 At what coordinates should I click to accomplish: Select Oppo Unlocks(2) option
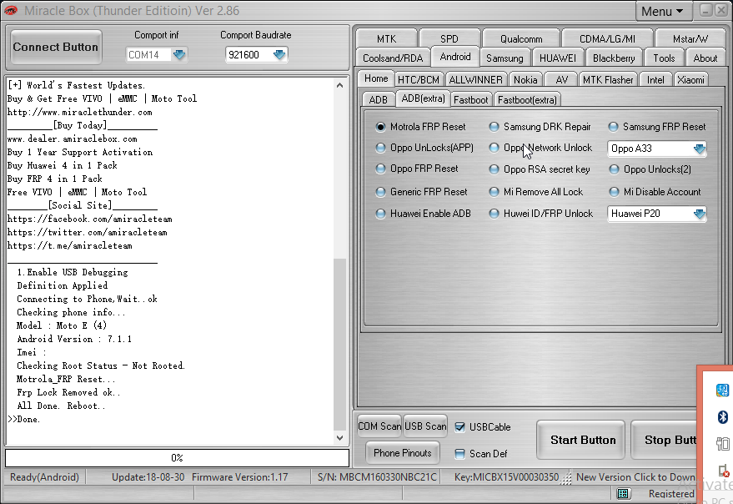(x=650, y=169)
